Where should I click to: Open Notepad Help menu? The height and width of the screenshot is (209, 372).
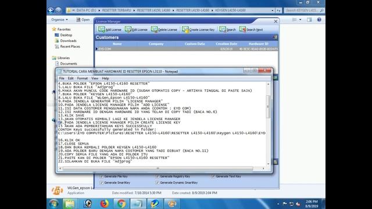click(105, 78)
